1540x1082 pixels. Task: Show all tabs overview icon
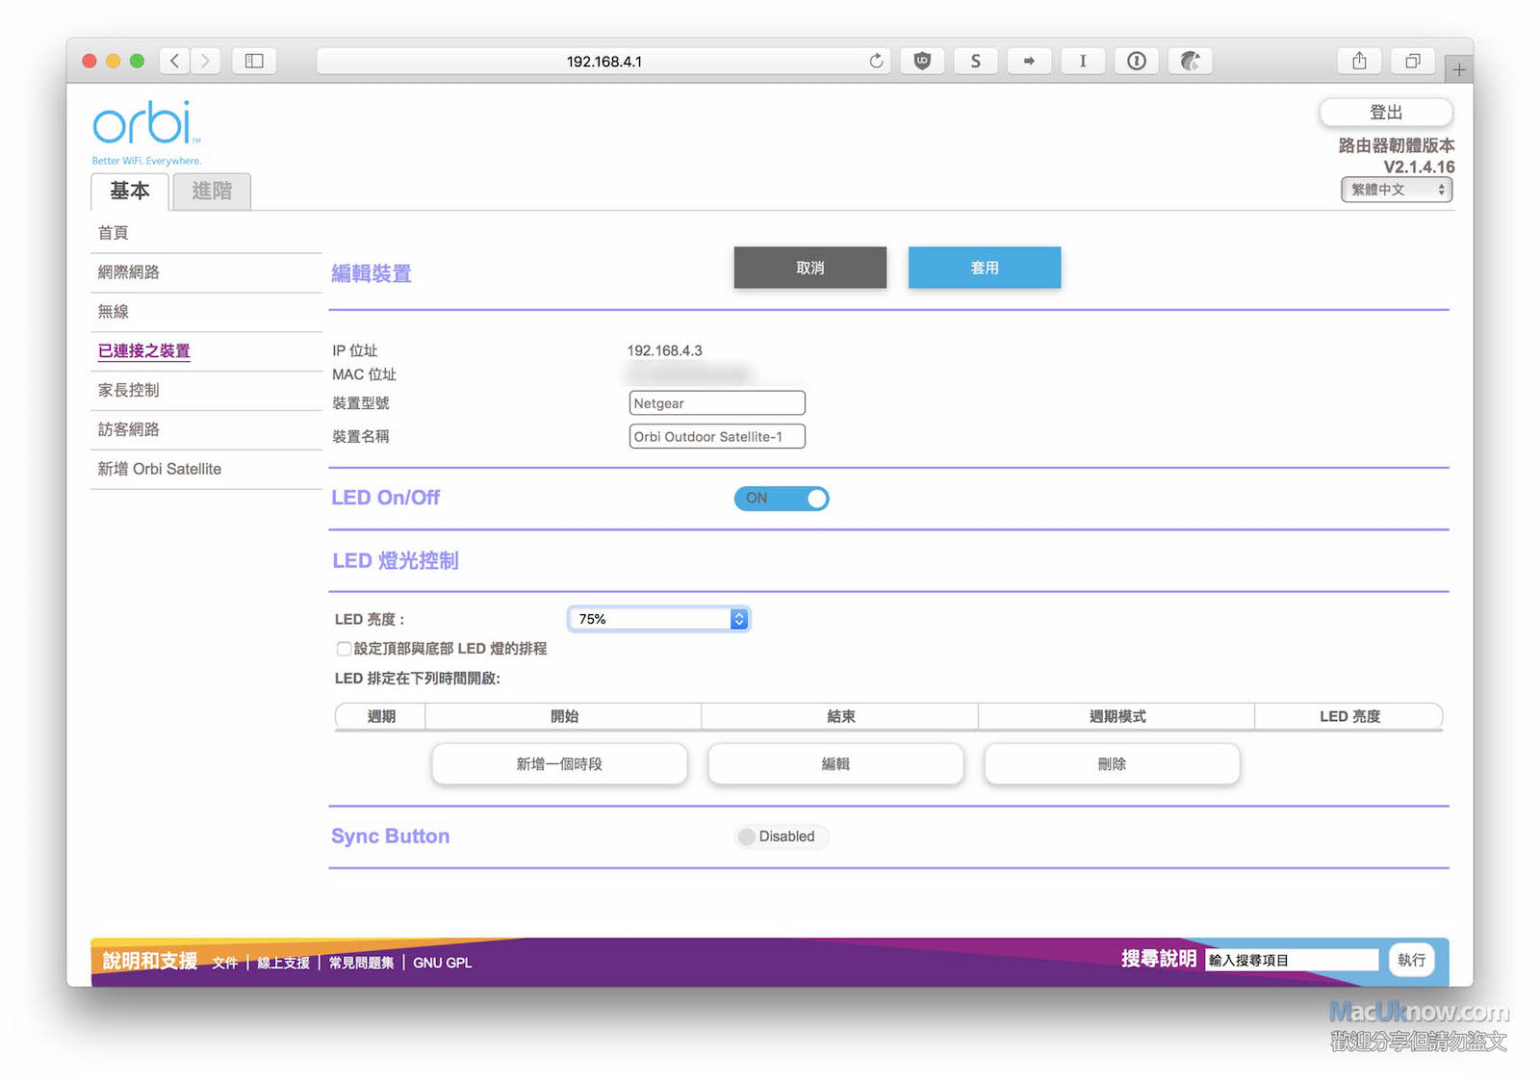tap(1412, 61)
